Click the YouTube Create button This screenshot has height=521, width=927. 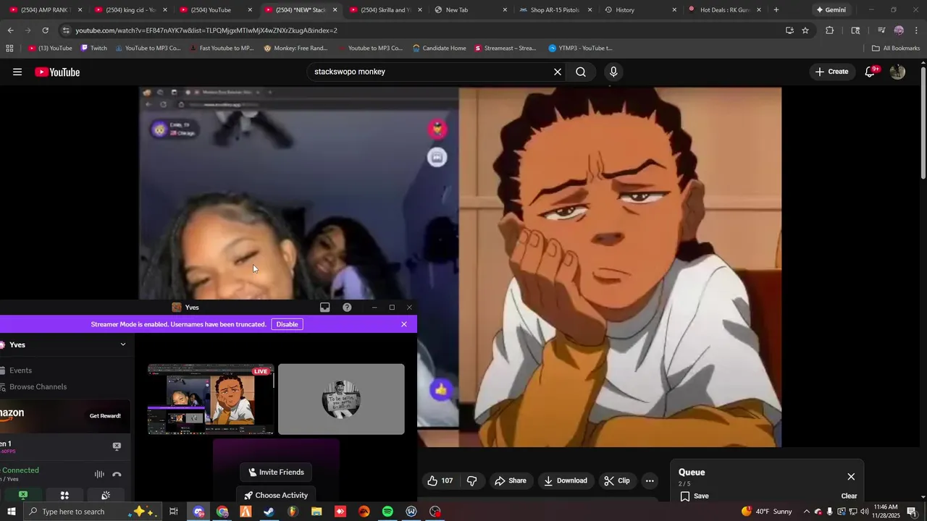coord(831,72)
